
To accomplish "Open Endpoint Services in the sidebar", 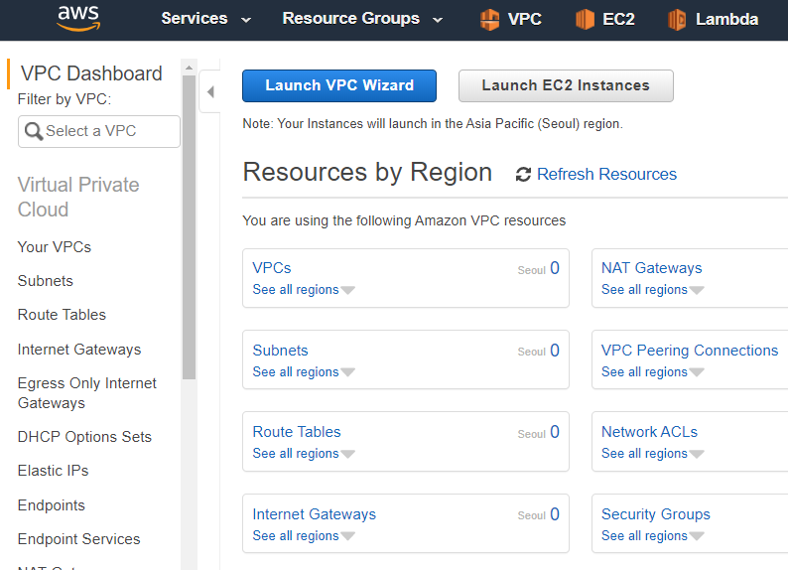I will (x=79, y=539).
